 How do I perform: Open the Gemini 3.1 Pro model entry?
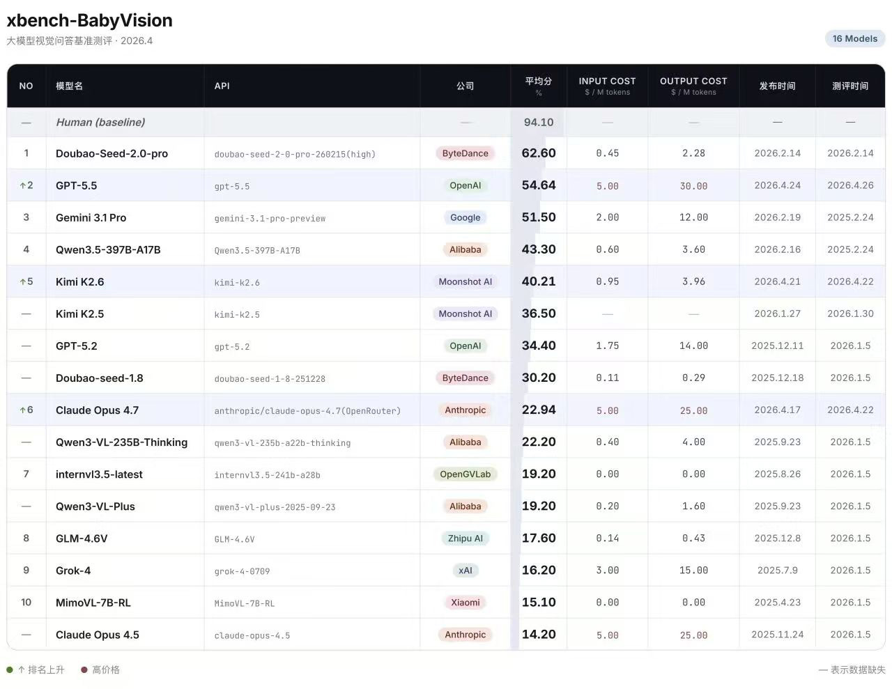click(91, 217)
